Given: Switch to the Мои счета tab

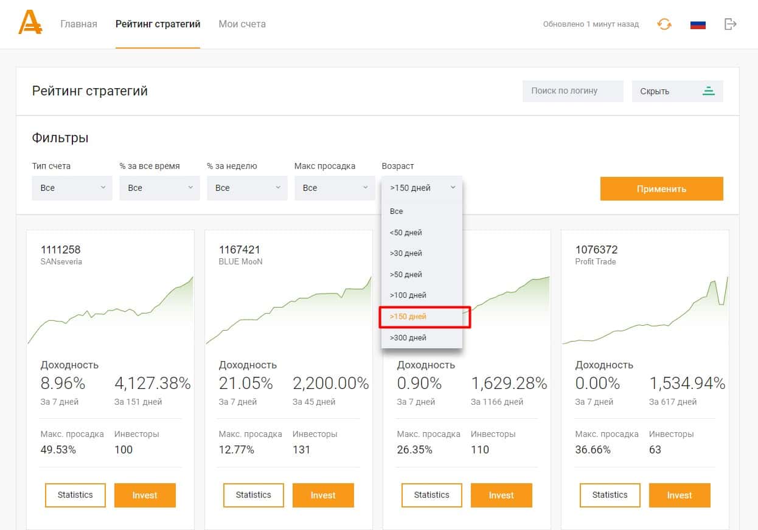Looking at the screenshot, I should [x=242, y=24].
